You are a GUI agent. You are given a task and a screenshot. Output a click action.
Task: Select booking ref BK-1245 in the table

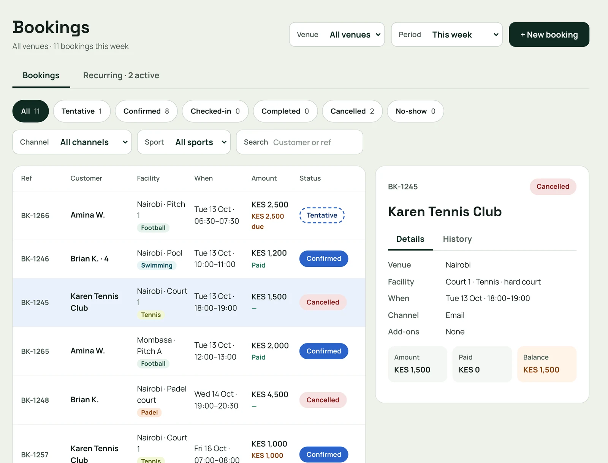[x=35, y=302]
